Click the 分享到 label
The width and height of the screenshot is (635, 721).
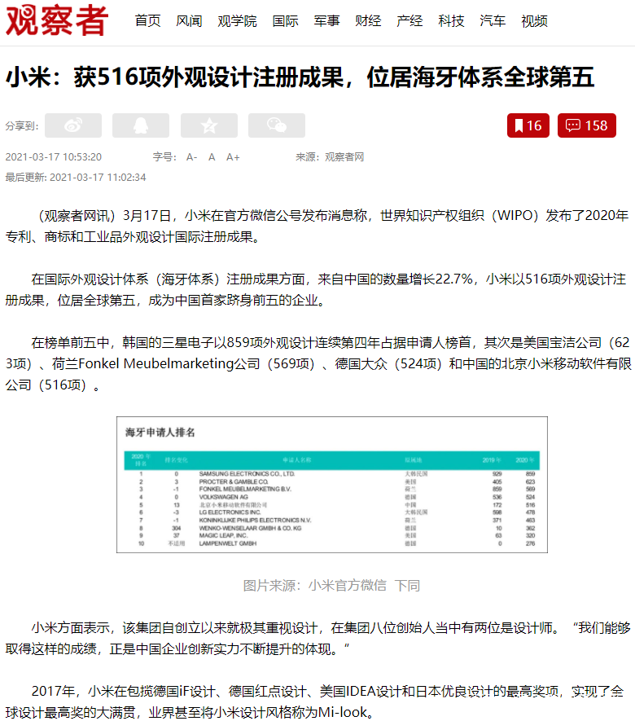[x=22, y=126]
